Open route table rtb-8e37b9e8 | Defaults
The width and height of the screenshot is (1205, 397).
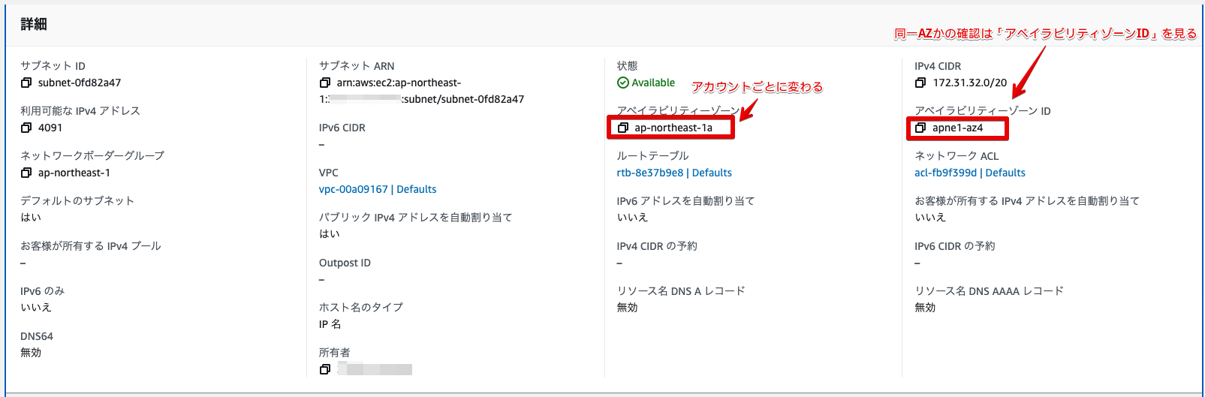[674, 173]
